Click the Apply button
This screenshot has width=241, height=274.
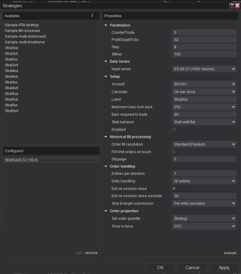click(224, 268)
